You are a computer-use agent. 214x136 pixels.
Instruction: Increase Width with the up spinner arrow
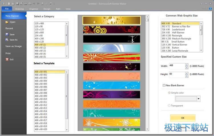(187, 65)
